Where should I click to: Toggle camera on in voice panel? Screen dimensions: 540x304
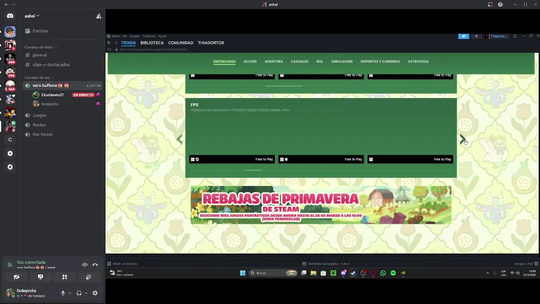pos(16,277)
